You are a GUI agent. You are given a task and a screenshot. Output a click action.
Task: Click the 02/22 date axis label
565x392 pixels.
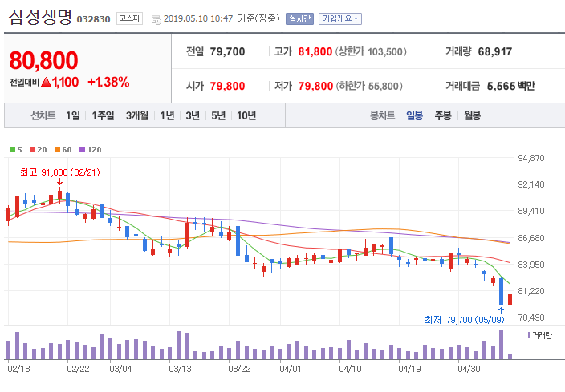[78, 369]
